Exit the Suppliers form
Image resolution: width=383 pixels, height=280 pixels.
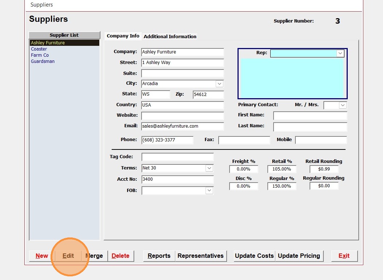coord(344,256)
